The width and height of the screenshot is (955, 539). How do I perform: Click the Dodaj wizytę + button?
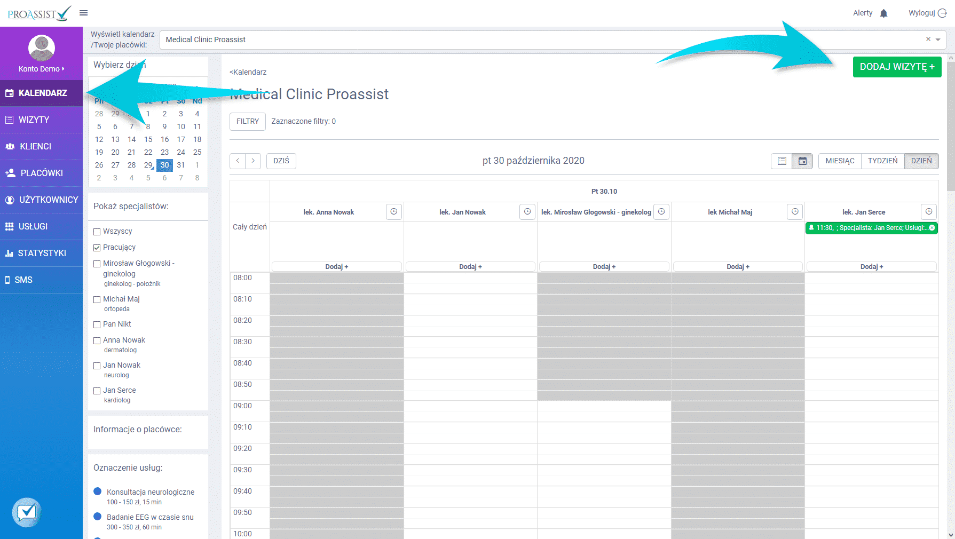897,67
